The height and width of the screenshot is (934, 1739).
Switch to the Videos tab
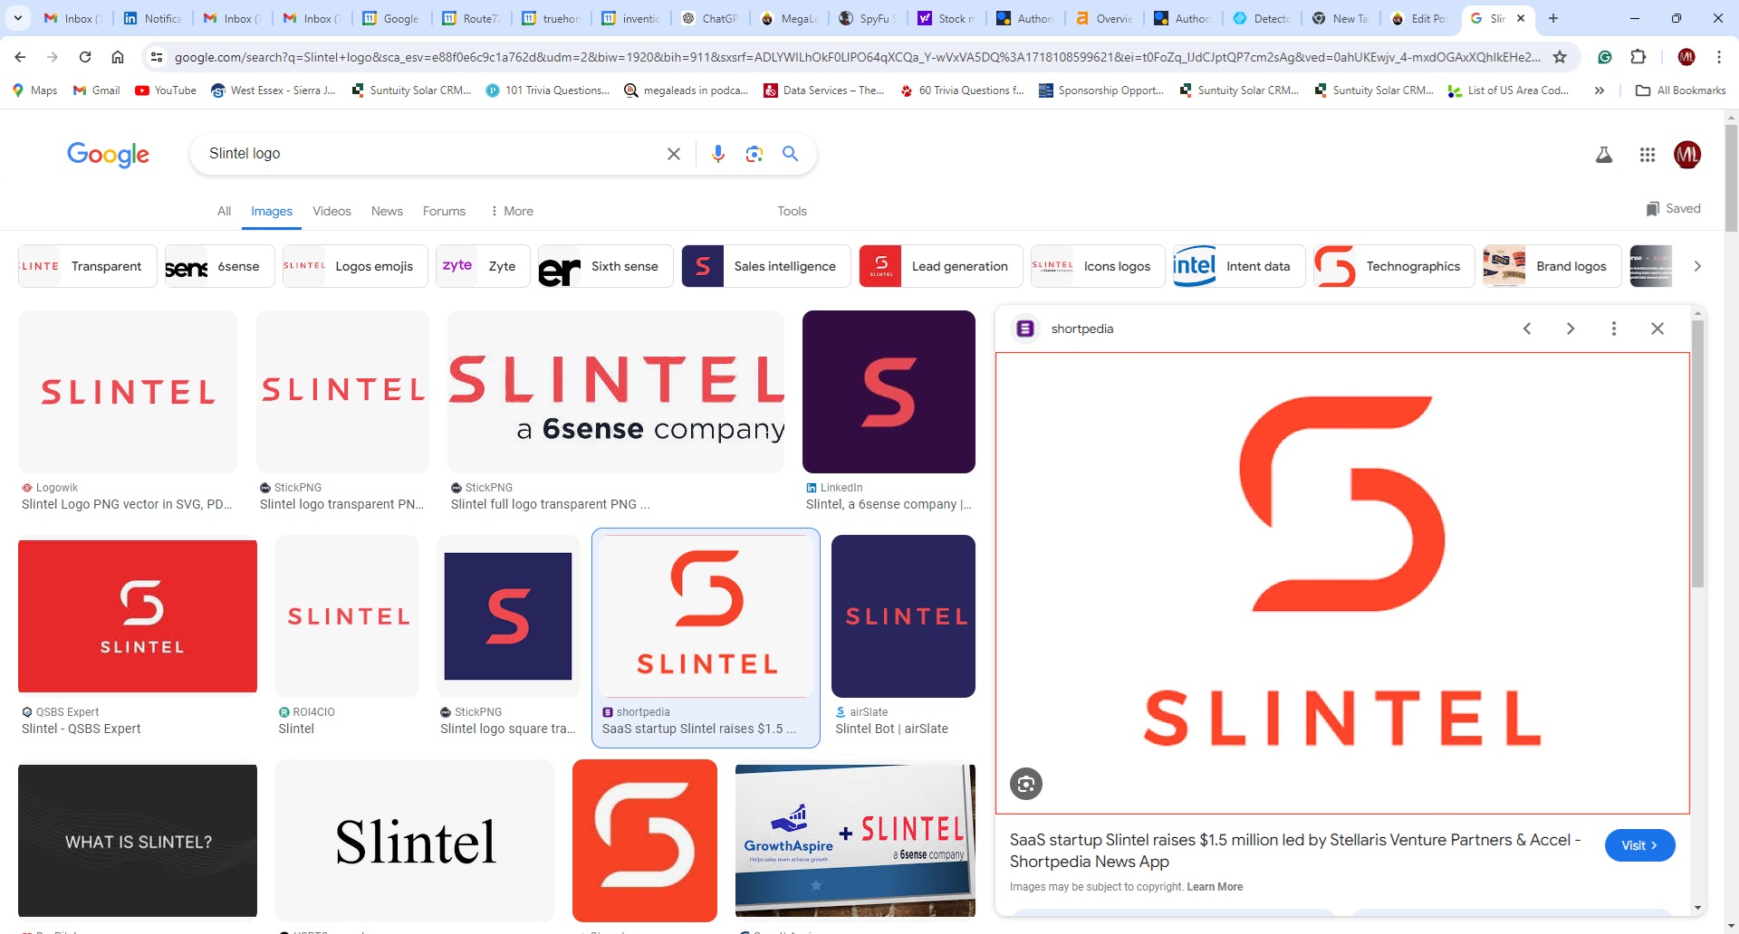click(331, 211)
